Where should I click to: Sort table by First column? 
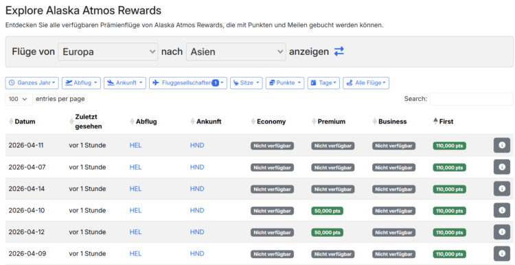pos(444,122)
